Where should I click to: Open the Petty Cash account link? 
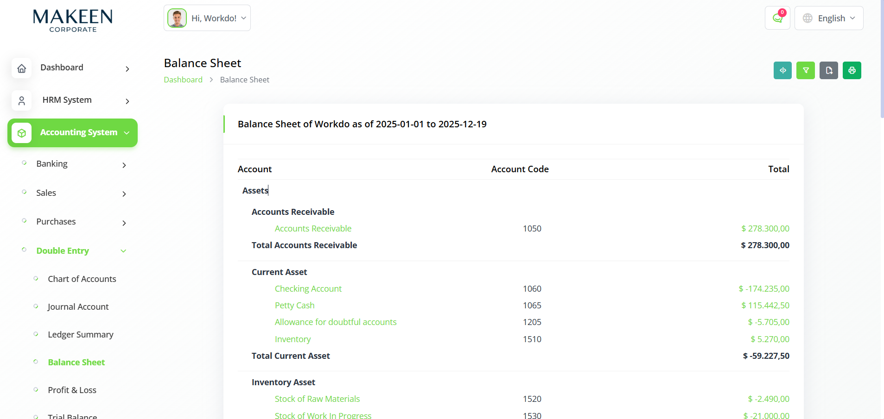pyautogui.click(x=294, y=306)
